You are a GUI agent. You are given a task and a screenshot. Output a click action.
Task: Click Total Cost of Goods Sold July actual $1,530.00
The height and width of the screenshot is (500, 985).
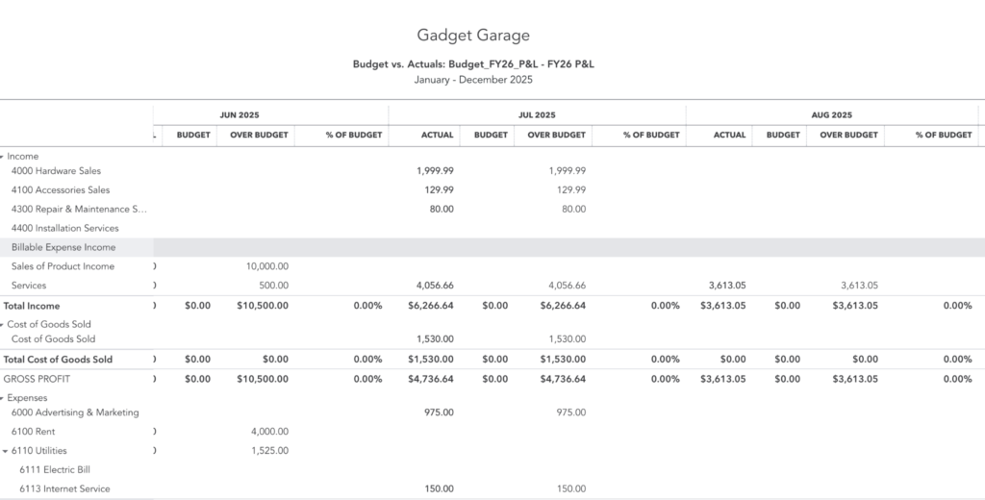click(430, 360)
